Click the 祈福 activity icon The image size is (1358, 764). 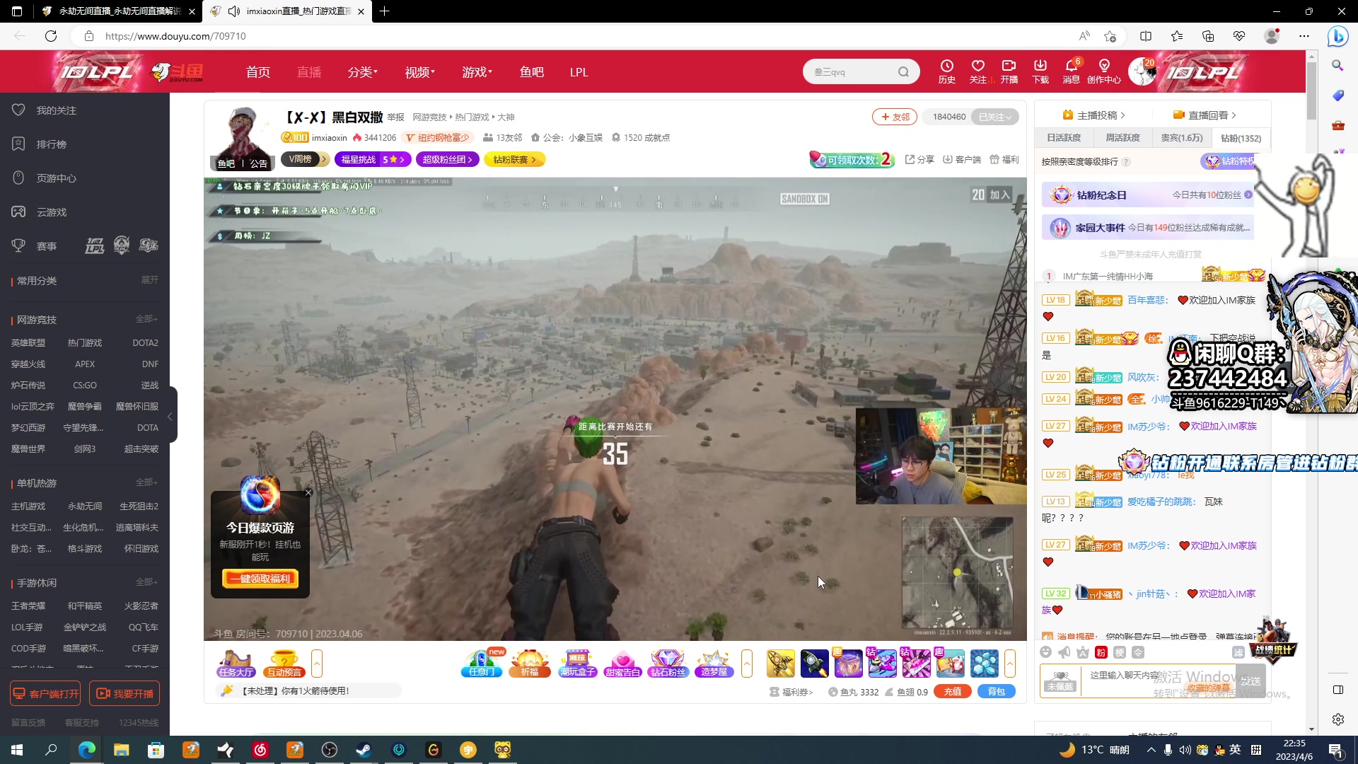tap(530, 664)
